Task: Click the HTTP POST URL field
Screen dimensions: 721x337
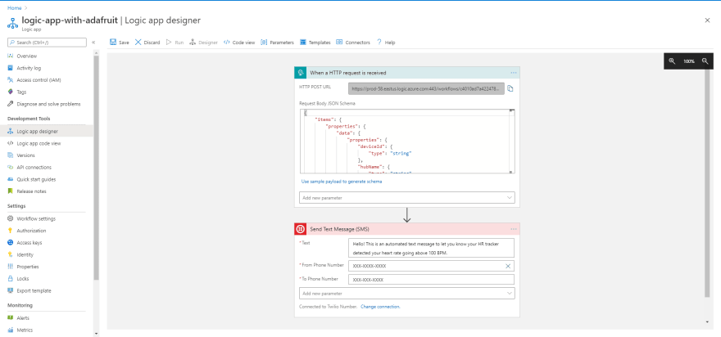Action: (x=426, y=88)
